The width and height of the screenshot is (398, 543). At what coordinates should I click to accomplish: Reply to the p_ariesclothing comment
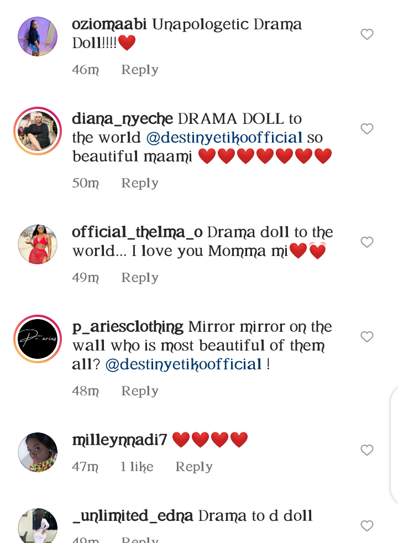click(139, 391)
